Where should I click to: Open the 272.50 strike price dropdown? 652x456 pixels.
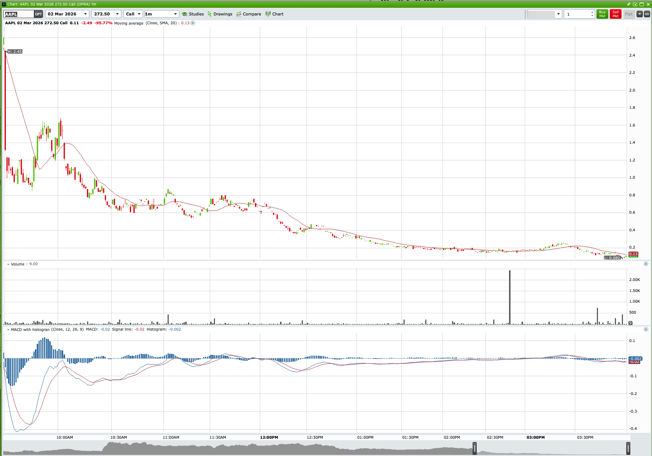117,14
